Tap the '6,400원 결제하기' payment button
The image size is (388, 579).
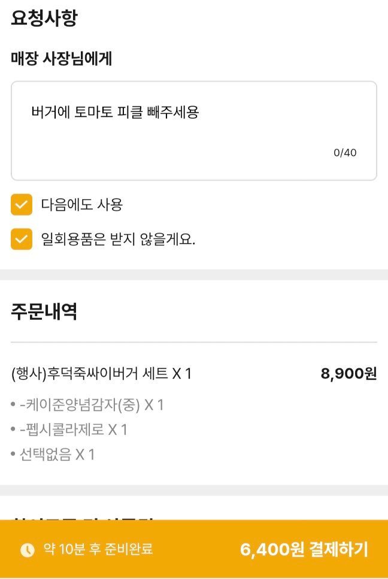304,550
